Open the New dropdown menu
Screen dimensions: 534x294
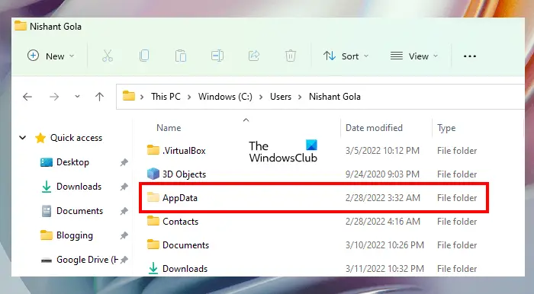(x=51, y=56)
